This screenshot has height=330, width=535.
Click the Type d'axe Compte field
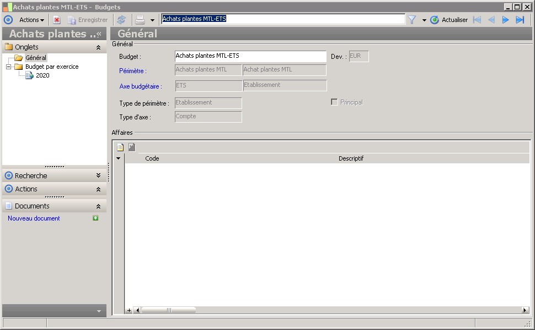pos(208,117)
